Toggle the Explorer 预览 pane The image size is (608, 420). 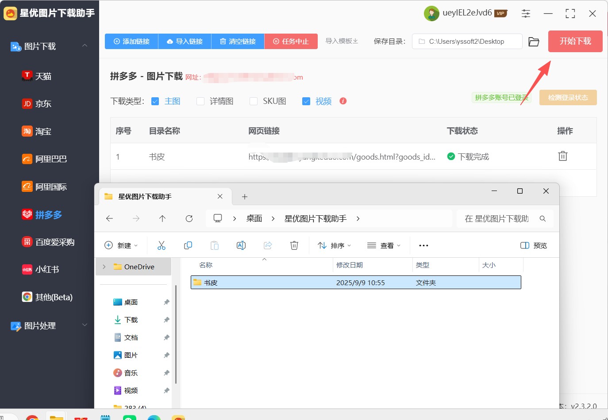pyautogui.click(x=534, y=245)
